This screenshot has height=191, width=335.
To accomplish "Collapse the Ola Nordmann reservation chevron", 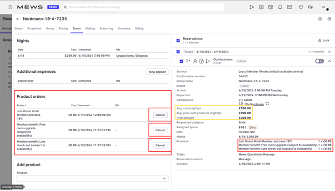I will (x=329, y=61).
